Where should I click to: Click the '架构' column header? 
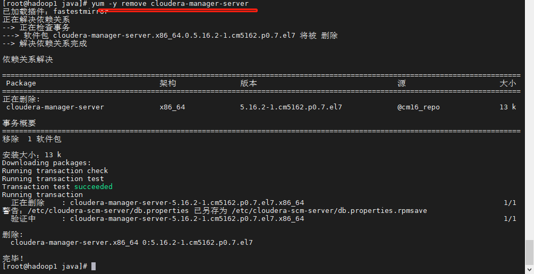pos(167,83)
